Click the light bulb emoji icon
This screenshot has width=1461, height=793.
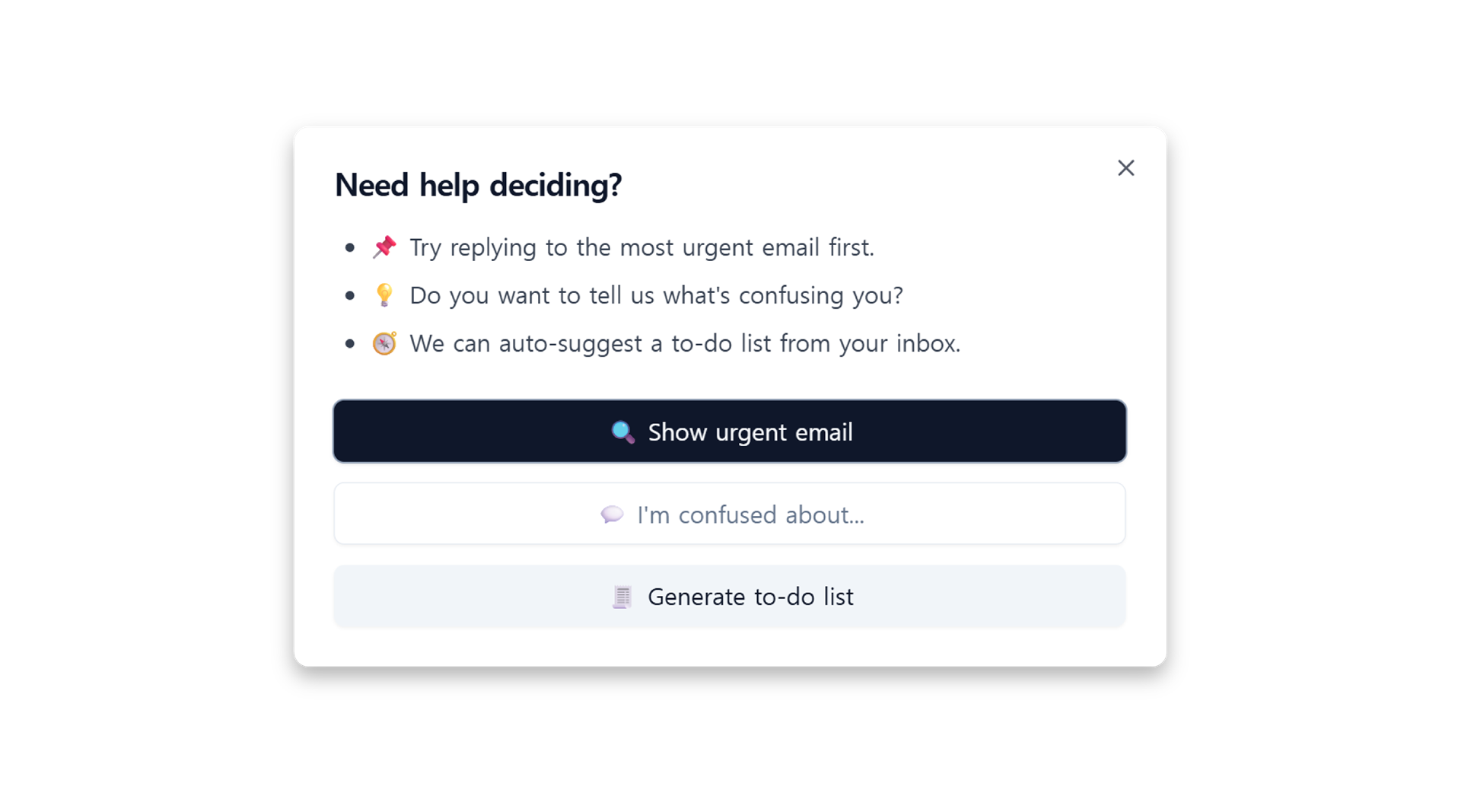point(384,295)
